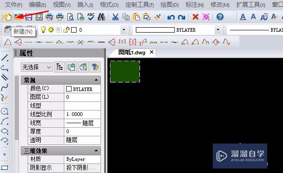
Task: Open Help question mark icon
Action: [x=220, y=17]
